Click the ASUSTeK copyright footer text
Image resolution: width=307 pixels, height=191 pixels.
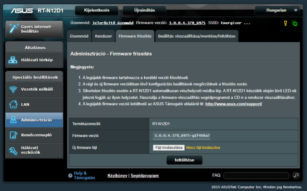tap(257, 187)
